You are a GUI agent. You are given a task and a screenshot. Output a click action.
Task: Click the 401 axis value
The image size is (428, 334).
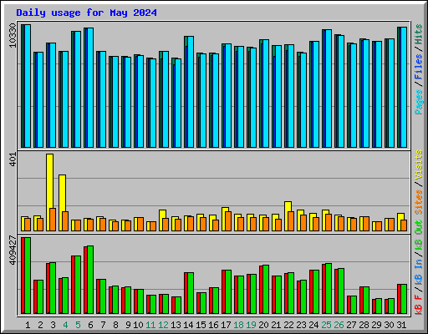coord(13,159)
